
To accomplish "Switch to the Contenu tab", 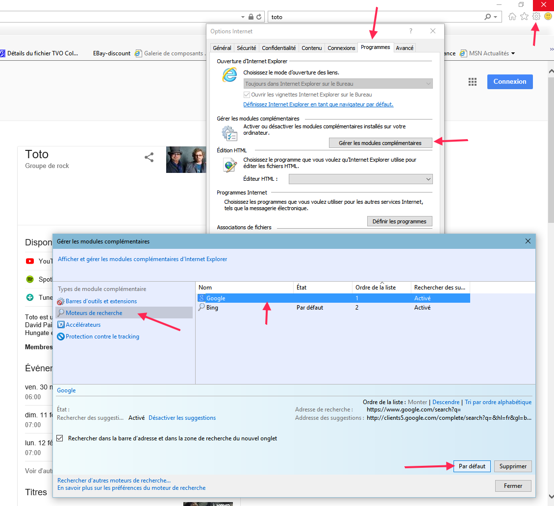I will pos(312,48).
